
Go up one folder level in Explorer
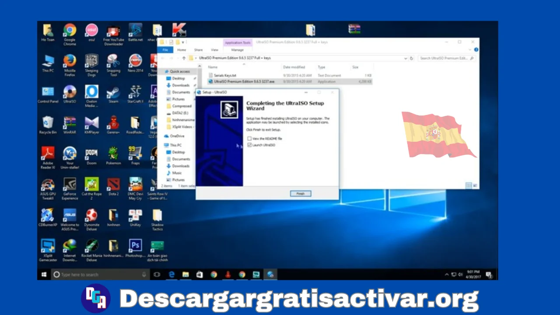click(x=184, y=58)
